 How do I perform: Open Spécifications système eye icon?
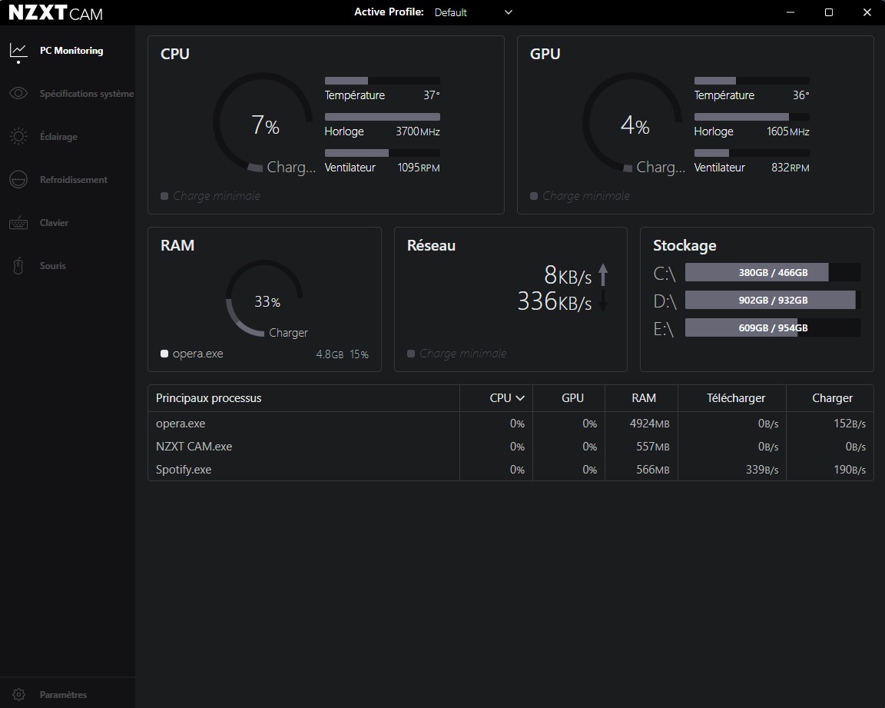pos(18,94)
